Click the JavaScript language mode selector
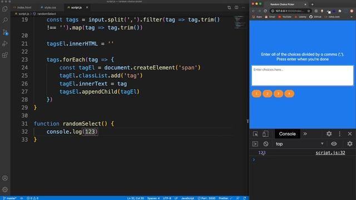Viewport: 356px width, 200px height. [x=187, y=198]
